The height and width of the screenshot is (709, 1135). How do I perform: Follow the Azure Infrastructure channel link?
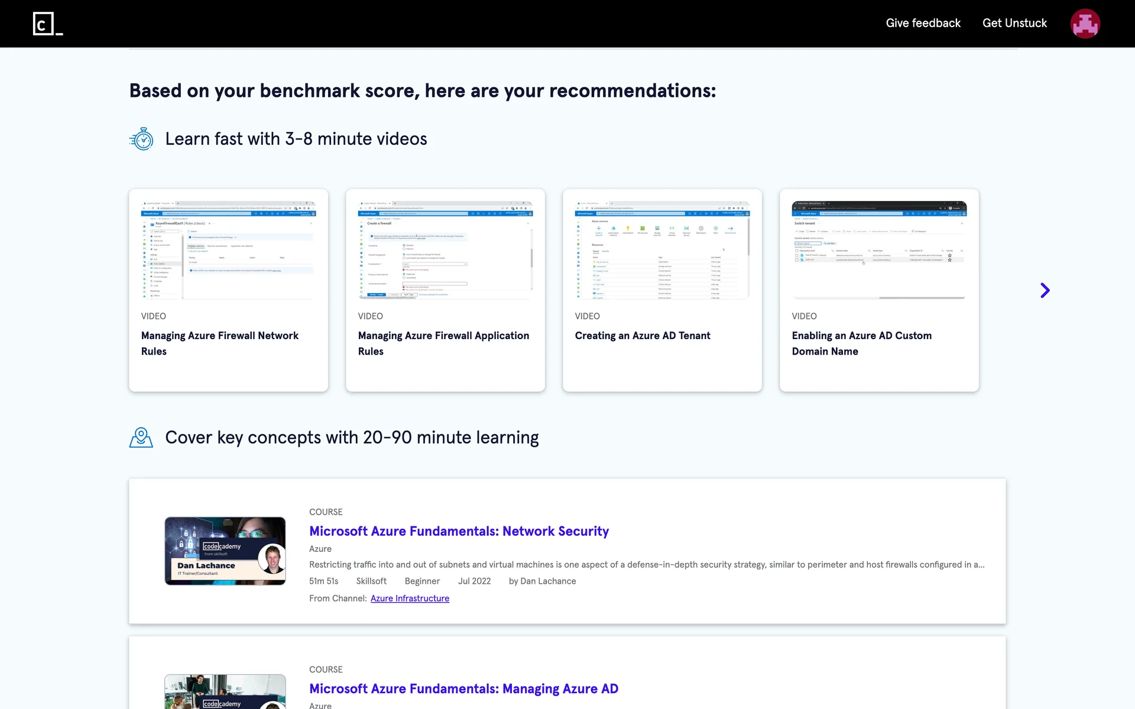[x=410, y=599]
